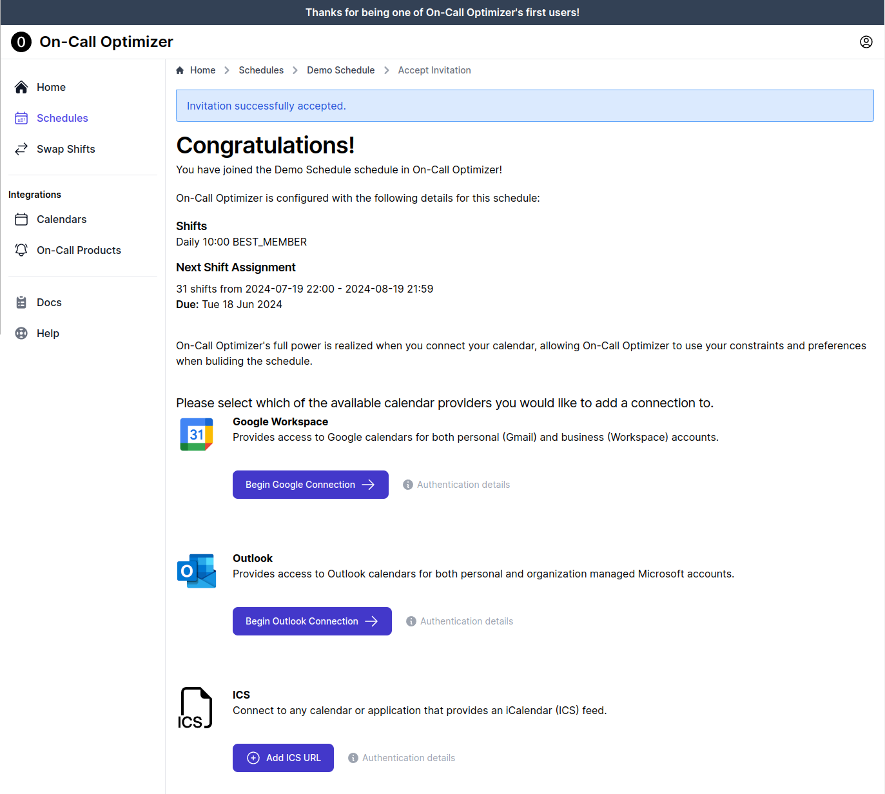
Task: Select On-Call Products in the sidebar
Action: coord(79,250)
